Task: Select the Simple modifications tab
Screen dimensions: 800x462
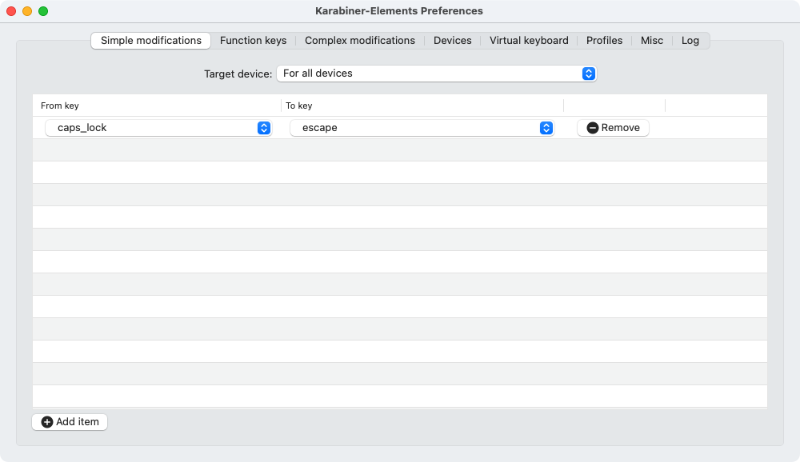Action: coord(151,41)
